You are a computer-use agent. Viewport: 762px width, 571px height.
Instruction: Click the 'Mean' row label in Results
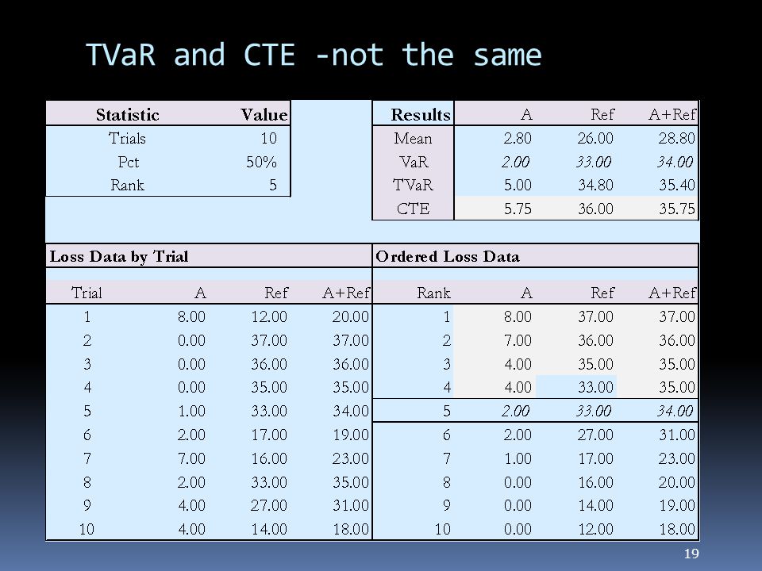413,138
